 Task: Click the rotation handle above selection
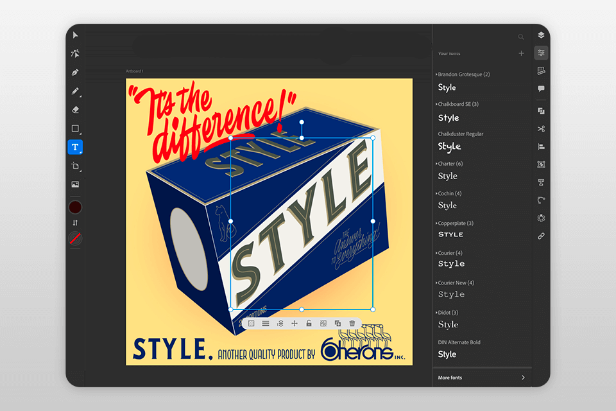(x=302, y=122)
